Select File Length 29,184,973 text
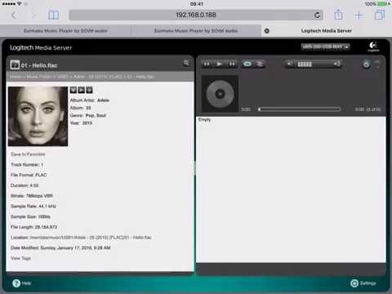The width and height of the screenshot is (392, 294). click(33, 227)
